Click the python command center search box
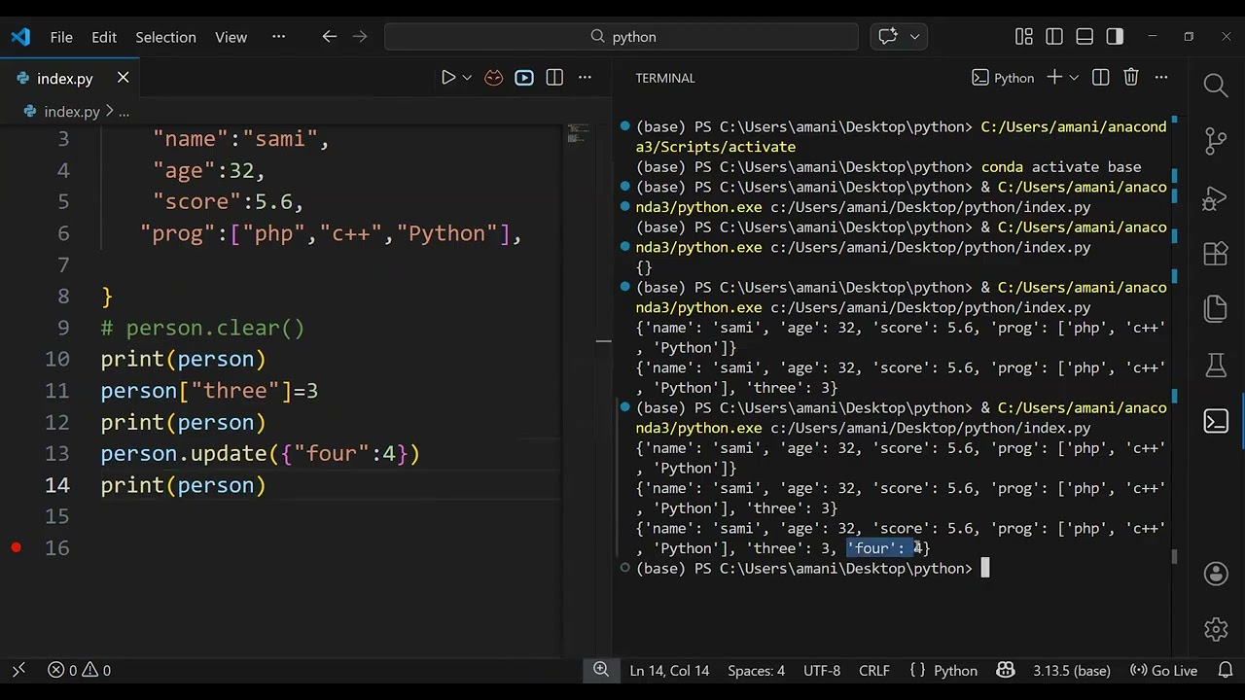Screen dimensions: 1245x700 click(622, 37)
